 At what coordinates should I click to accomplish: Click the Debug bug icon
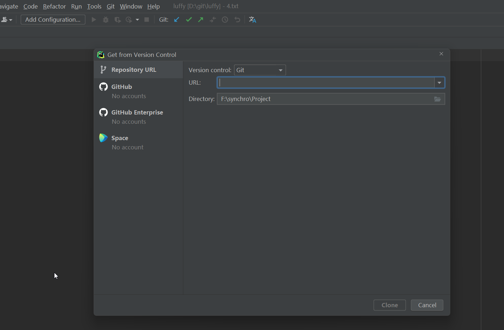pyautogui.click(x=106, y=20)
